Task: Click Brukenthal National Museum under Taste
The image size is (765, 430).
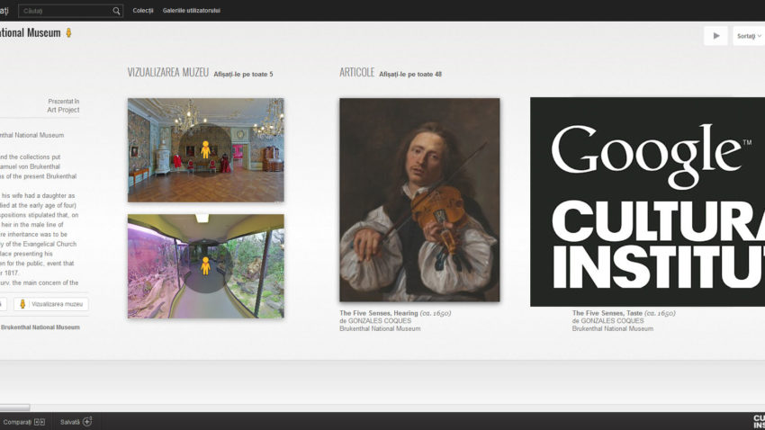Action: click(x=613, y=328)
